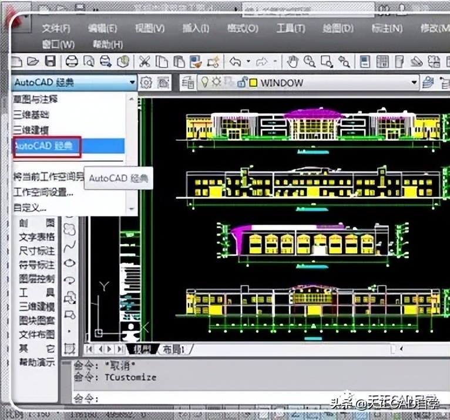Click the Insert Block tool icon
This screenshot has width=450, height=420.
[x=69, y=297]
